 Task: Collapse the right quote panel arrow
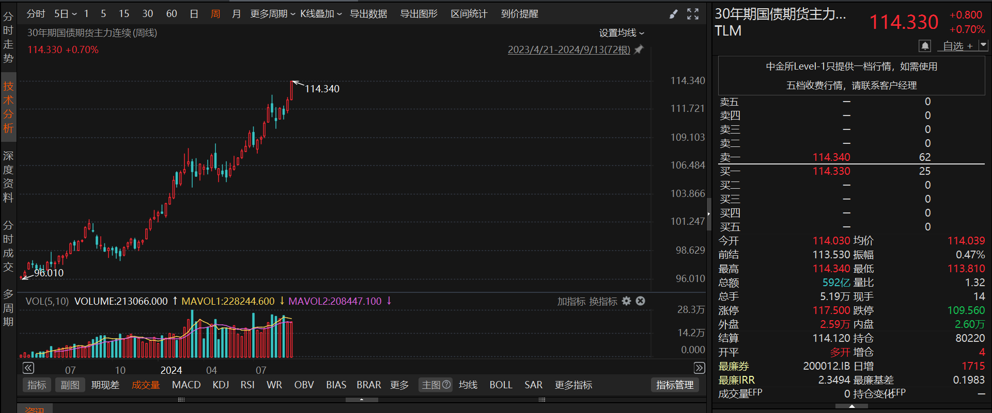point(709,213)
